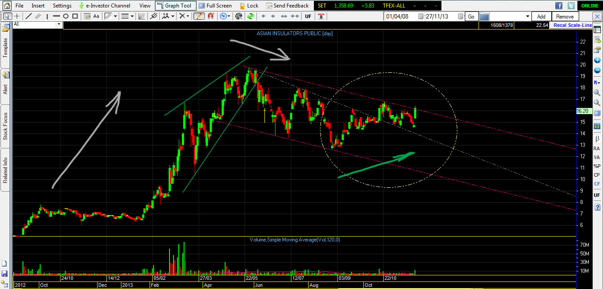Click the ONLINE status indicator
This screenshot has height=289, width=603.
click(591, 6)
